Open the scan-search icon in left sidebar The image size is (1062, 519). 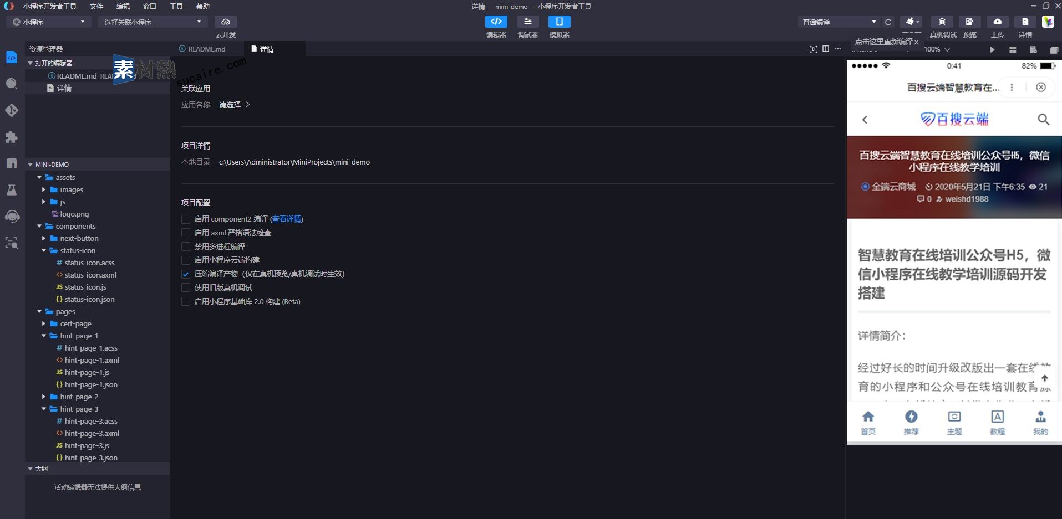(12, 243)
